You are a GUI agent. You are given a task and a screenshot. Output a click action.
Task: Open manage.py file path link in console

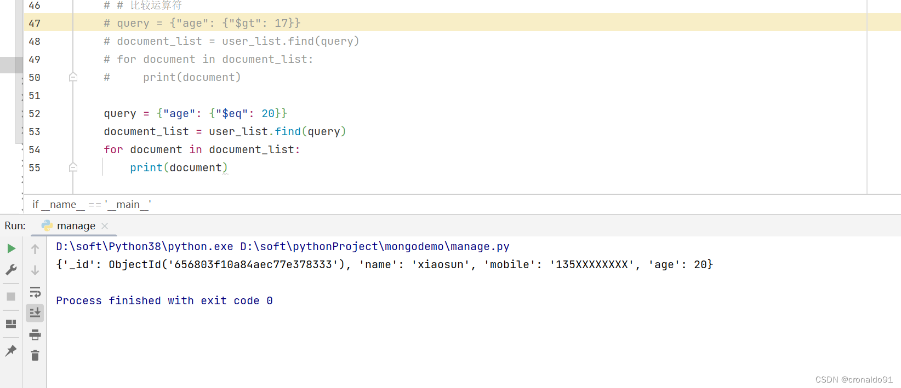[x=375, y=246]
